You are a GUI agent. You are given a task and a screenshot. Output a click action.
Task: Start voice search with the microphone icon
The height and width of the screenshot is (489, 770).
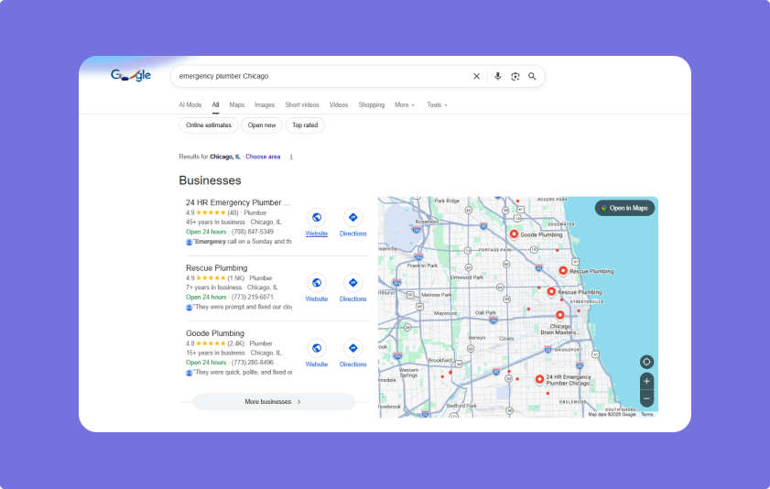click(497, 76)
